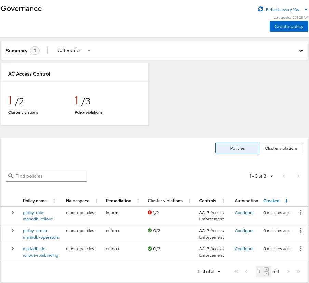Switch to Cluster violations toggle view
The height and width of the screenshot is (283, 309).
click(281, 148)
